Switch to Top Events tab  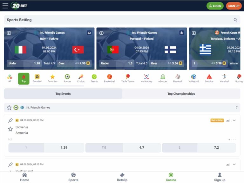63,94
